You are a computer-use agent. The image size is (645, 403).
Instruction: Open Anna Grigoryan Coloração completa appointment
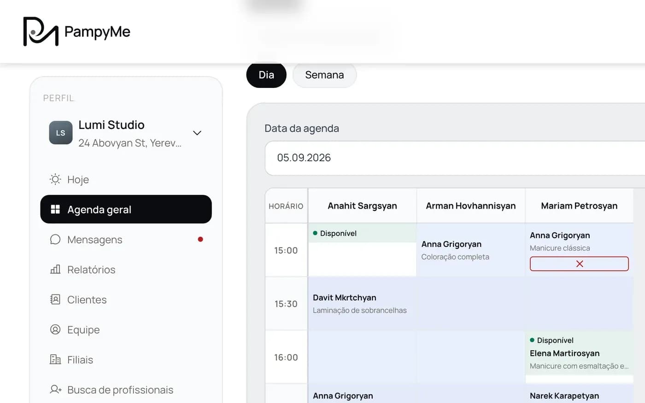(x=471, y=250)
